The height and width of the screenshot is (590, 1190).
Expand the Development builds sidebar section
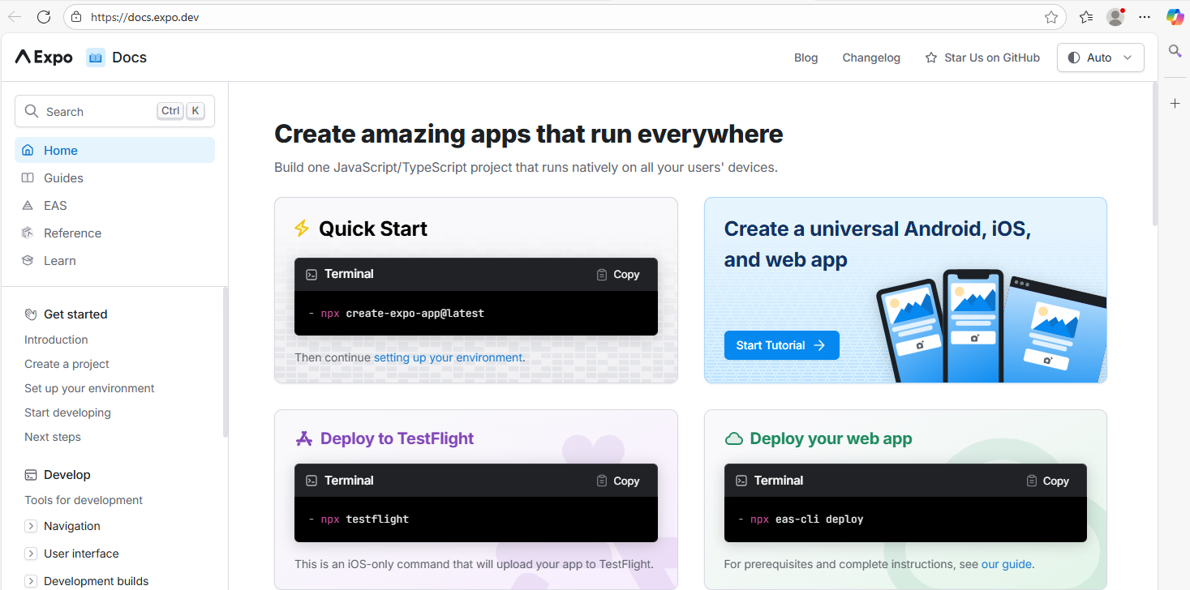pyautogui.click(x=31, y=581)
